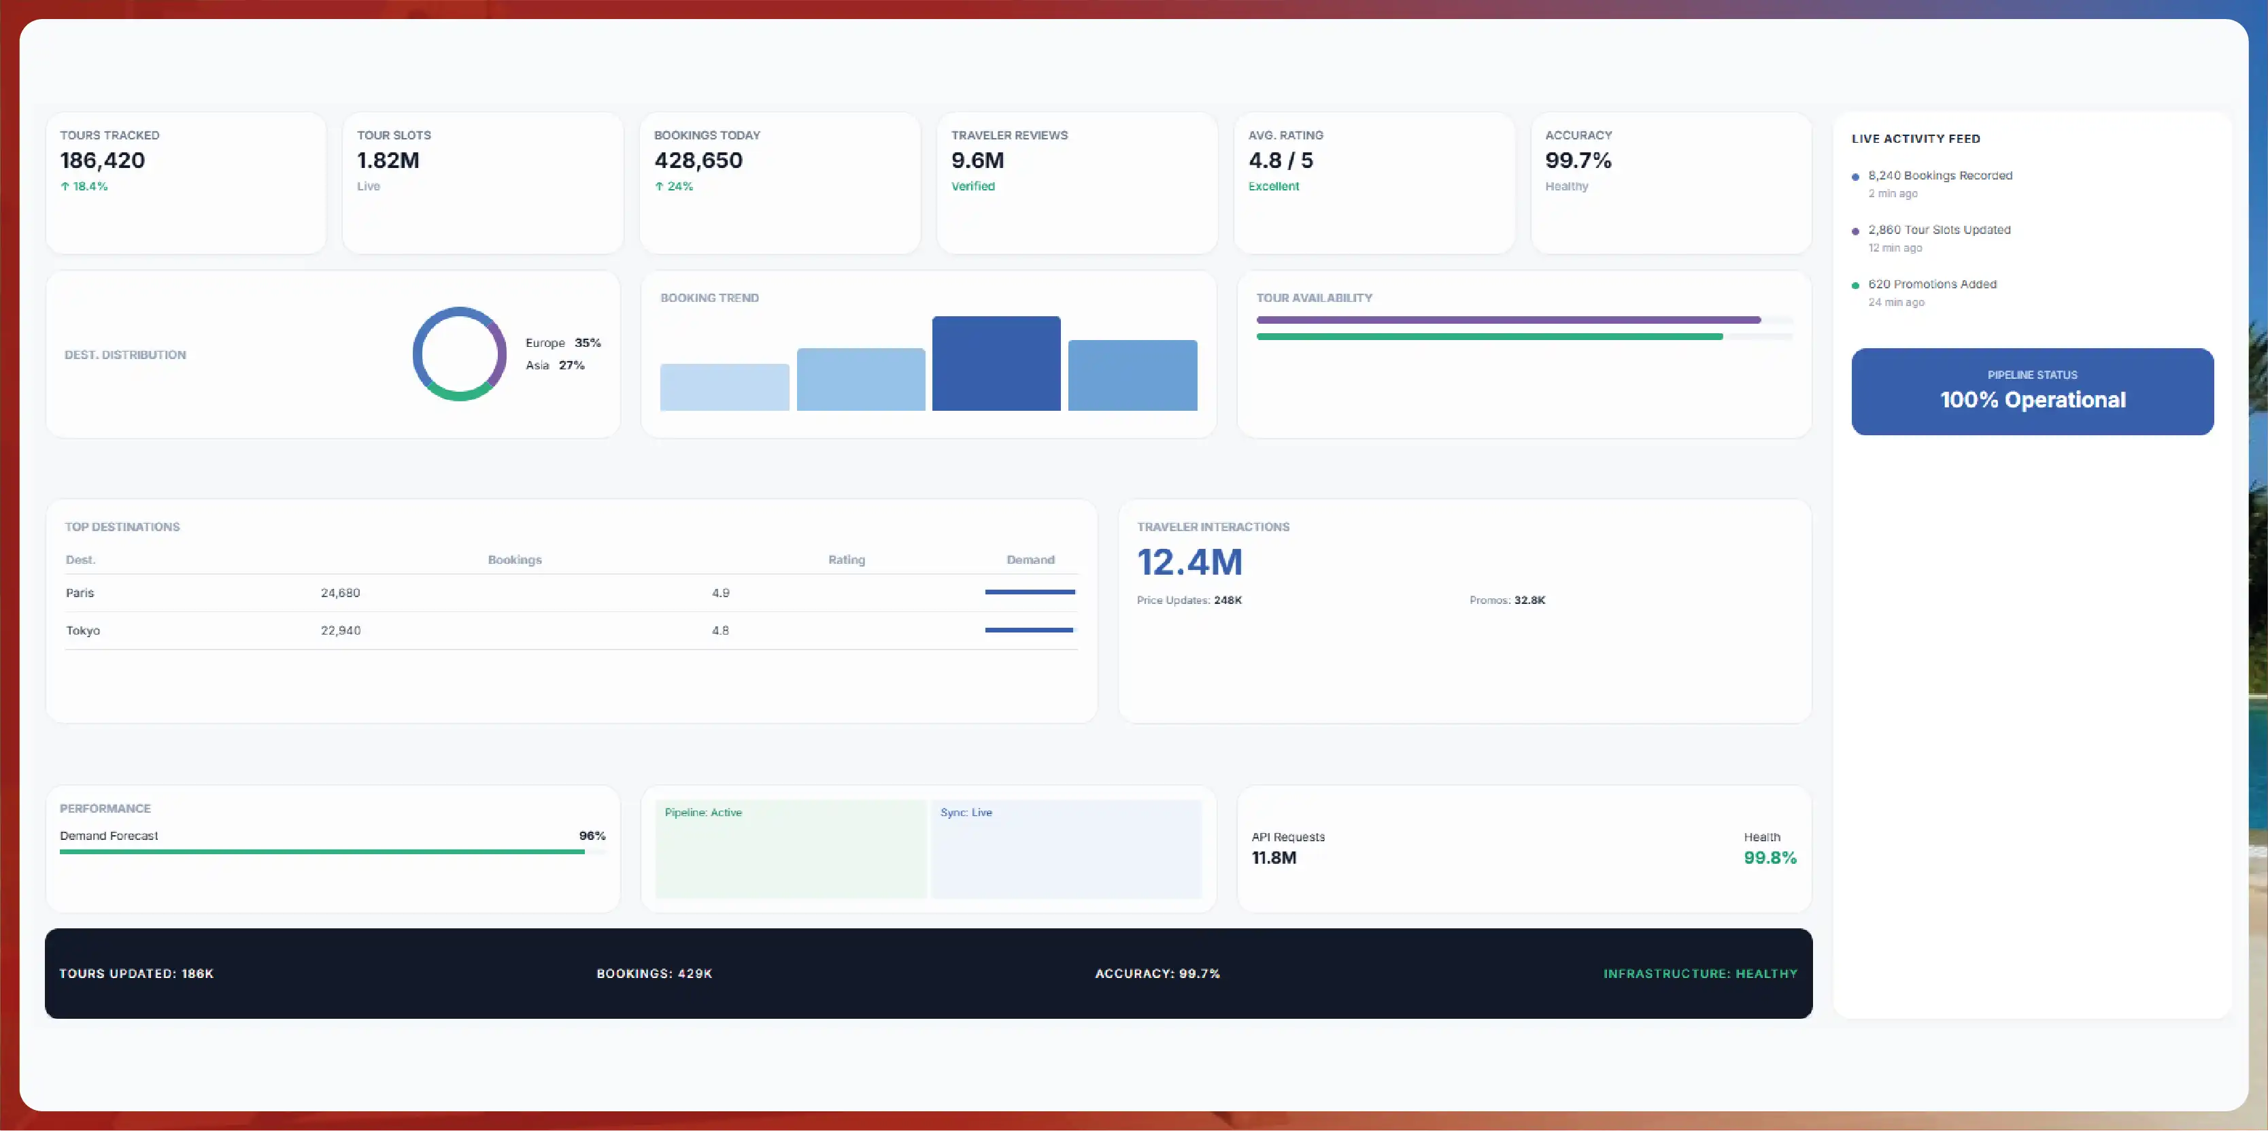This screenshot has height=1131, width=2268.
Task: Click the green up arrow under Tours Tracked
Action: pos(65,186)
